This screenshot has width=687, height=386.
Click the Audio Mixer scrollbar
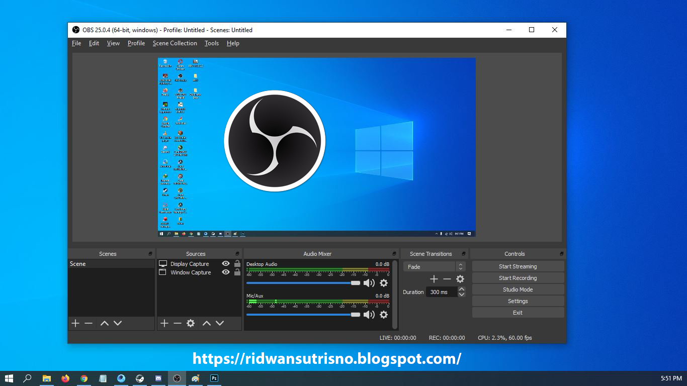(395, 295)
